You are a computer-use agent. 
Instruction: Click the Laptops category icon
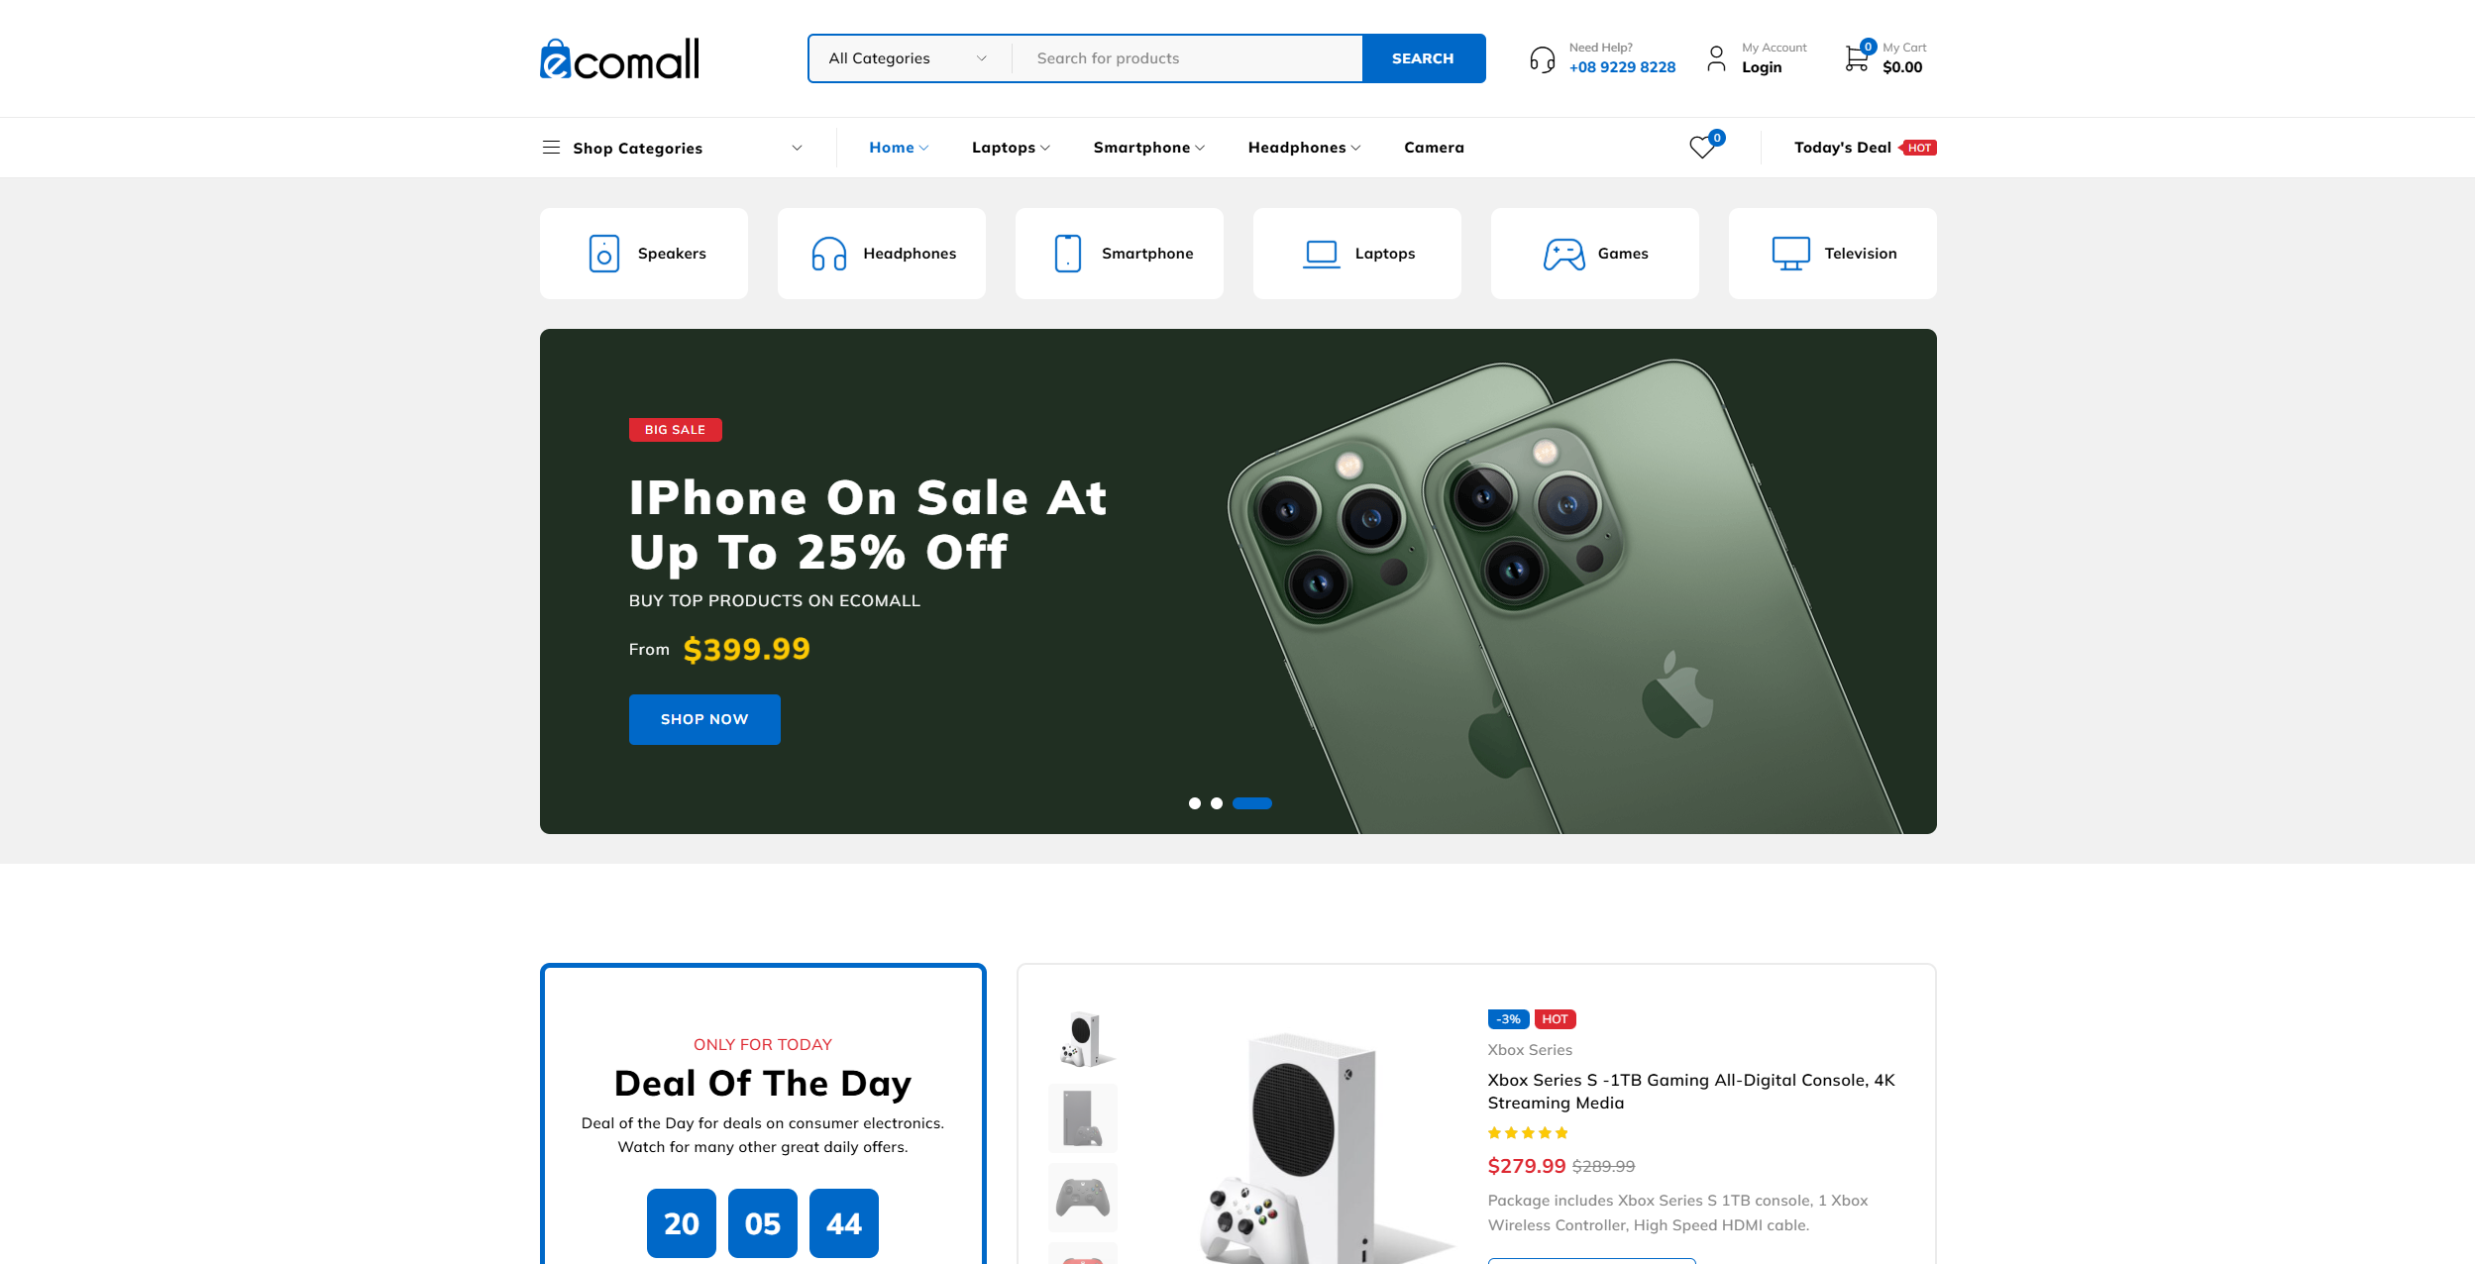pyautogui.click(x=1322, y=254)
